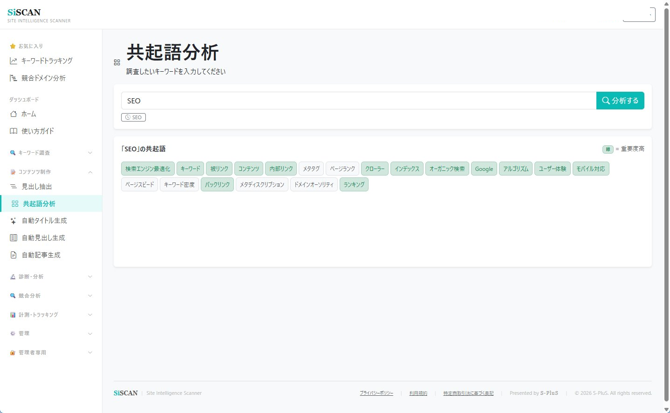This screenshot has height=413, width=670.
Task: Click the 見出し抽出 list icon
Action: click(x=14, y=187)
